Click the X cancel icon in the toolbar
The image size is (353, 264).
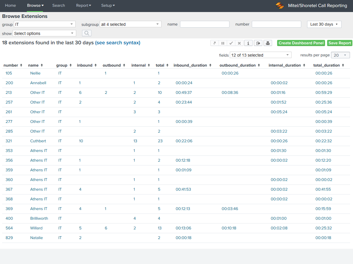[x=239, y=43]
